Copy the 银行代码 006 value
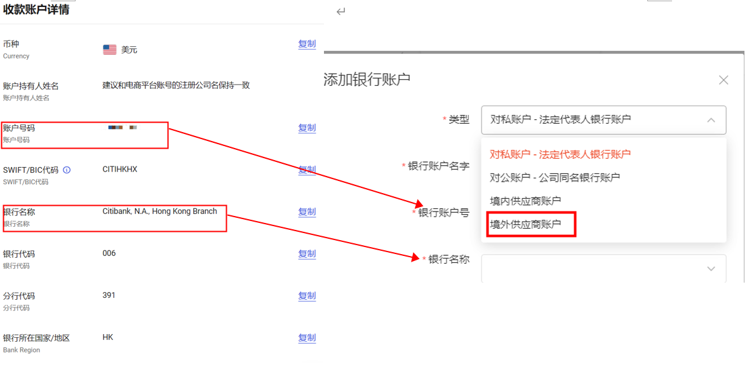Image resolution: width=747 pixels, height=369 pixels. point(307,253)
